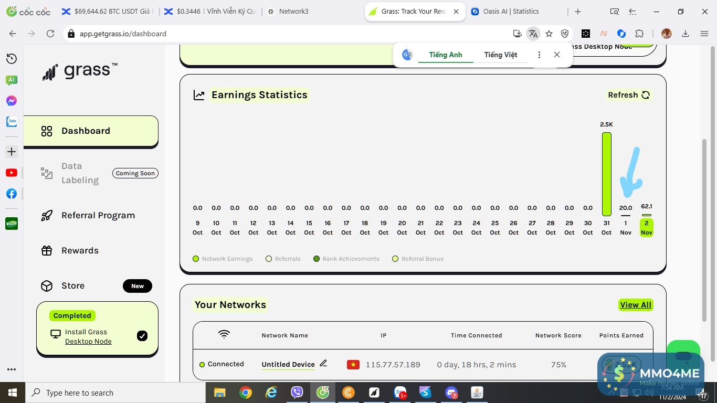717x403 pixels.
Task: Select Tiếng Anh in translate popup
Action: point(446,55)
